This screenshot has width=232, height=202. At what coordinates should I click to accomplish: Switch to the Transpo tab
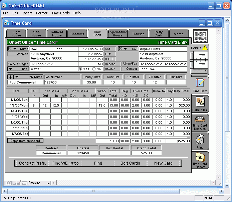(138, 34)
